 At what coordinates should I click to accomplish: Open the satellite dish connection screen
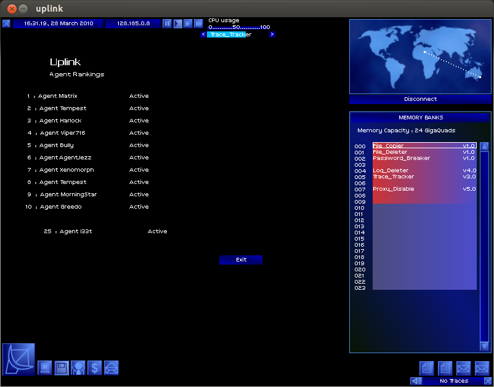click(x=18, y=359)
